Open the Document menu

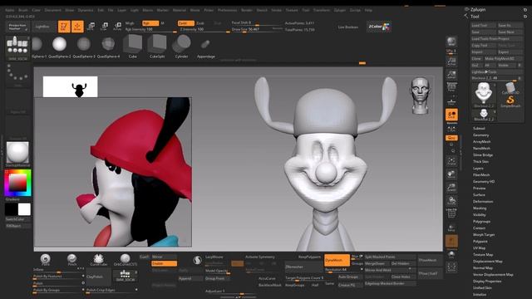pos(53,10)
